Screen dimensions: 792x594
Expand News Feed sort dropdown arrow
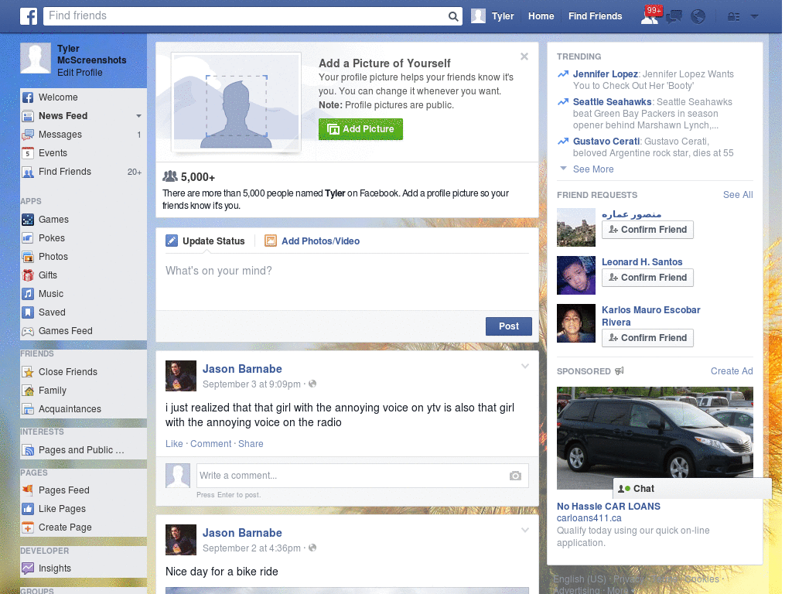pos(138,116)
